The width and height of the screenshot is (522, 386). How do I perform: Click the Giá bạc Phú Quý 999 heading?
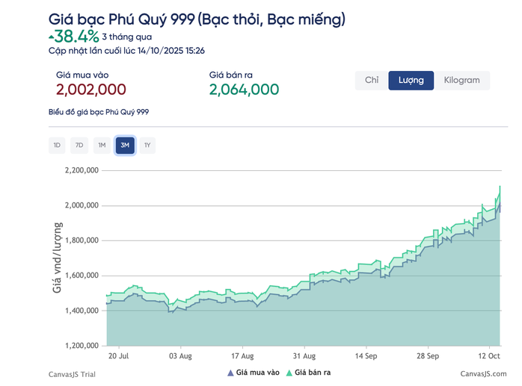pyautogui.click(x=197, y=18)
